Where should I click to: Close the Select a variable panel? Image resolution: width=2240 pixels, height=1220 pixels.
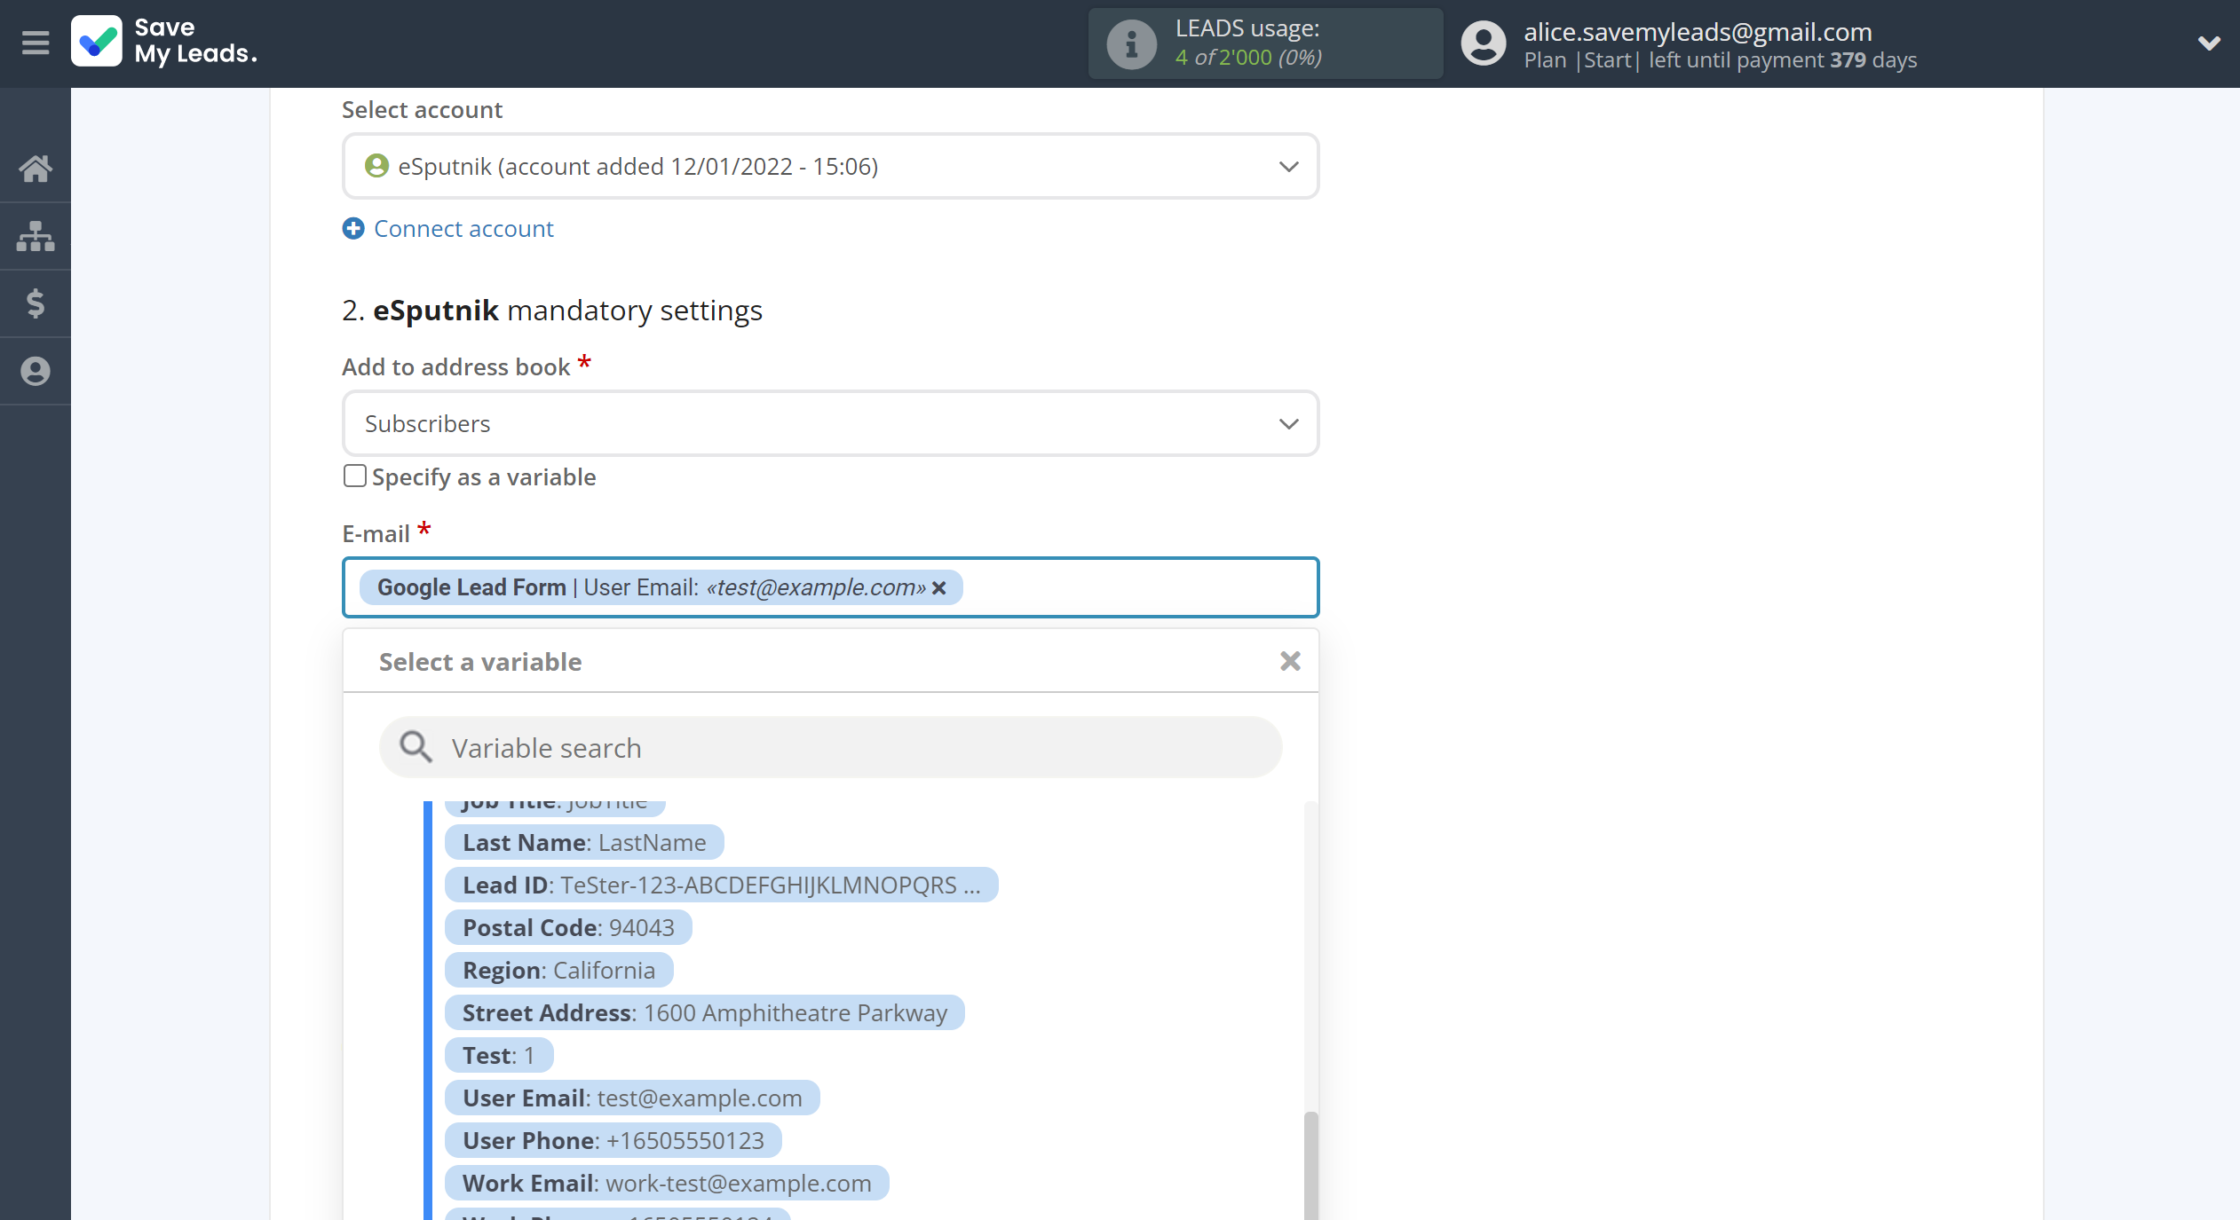(1290, 661)
